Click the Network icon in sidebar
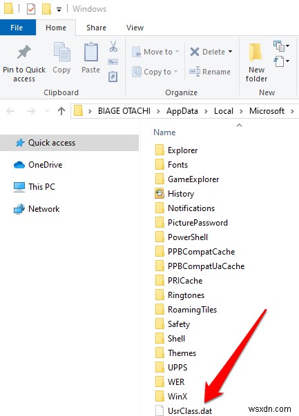 pos(19,209)
